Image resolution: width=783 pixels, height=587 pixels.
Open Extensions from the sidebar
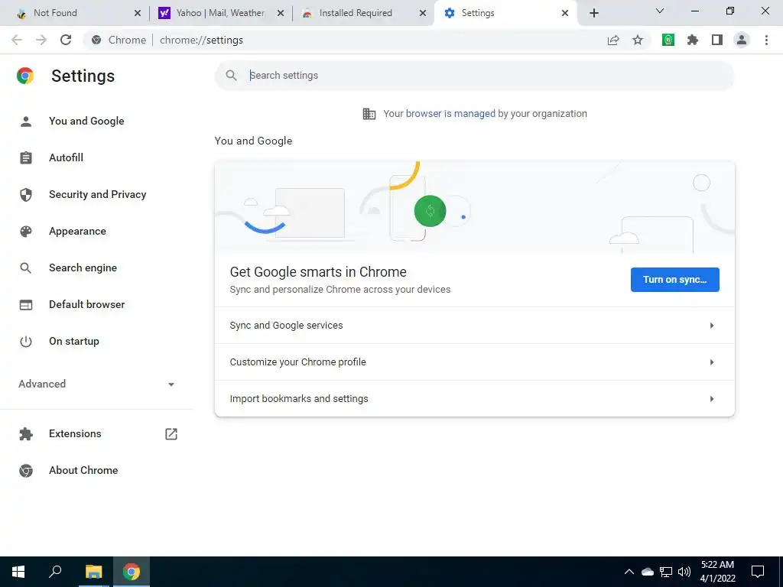75,434
